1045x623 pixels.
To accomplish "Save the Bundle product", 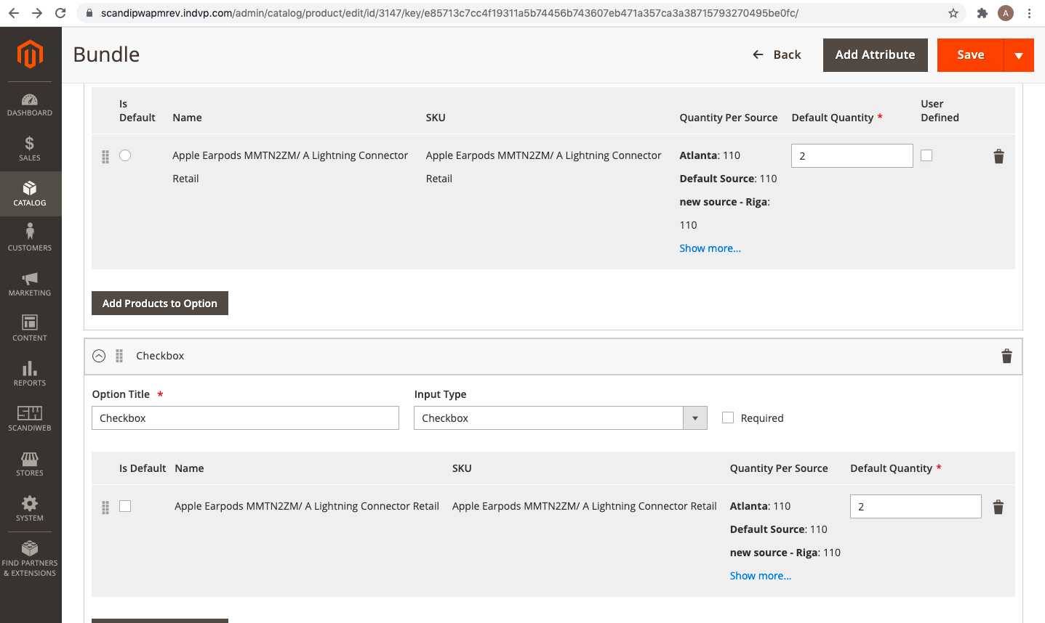I will point(971,55).
